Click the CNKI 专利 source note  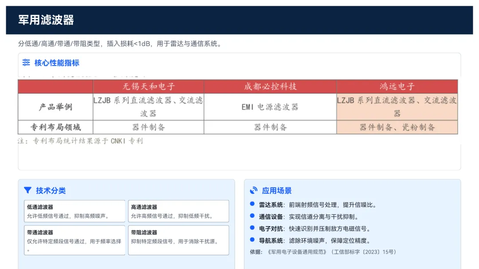tap(80, 141)
